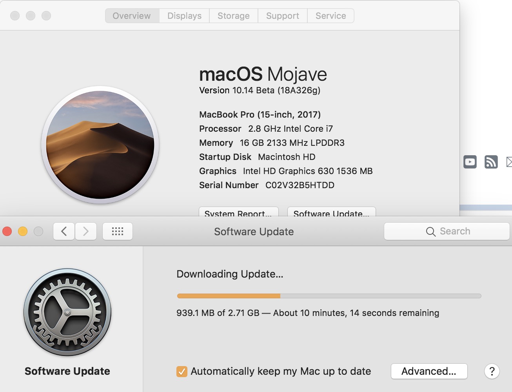Screen dimensions: 512x392
Task: Click the System Report button
Action: (239, 212)
